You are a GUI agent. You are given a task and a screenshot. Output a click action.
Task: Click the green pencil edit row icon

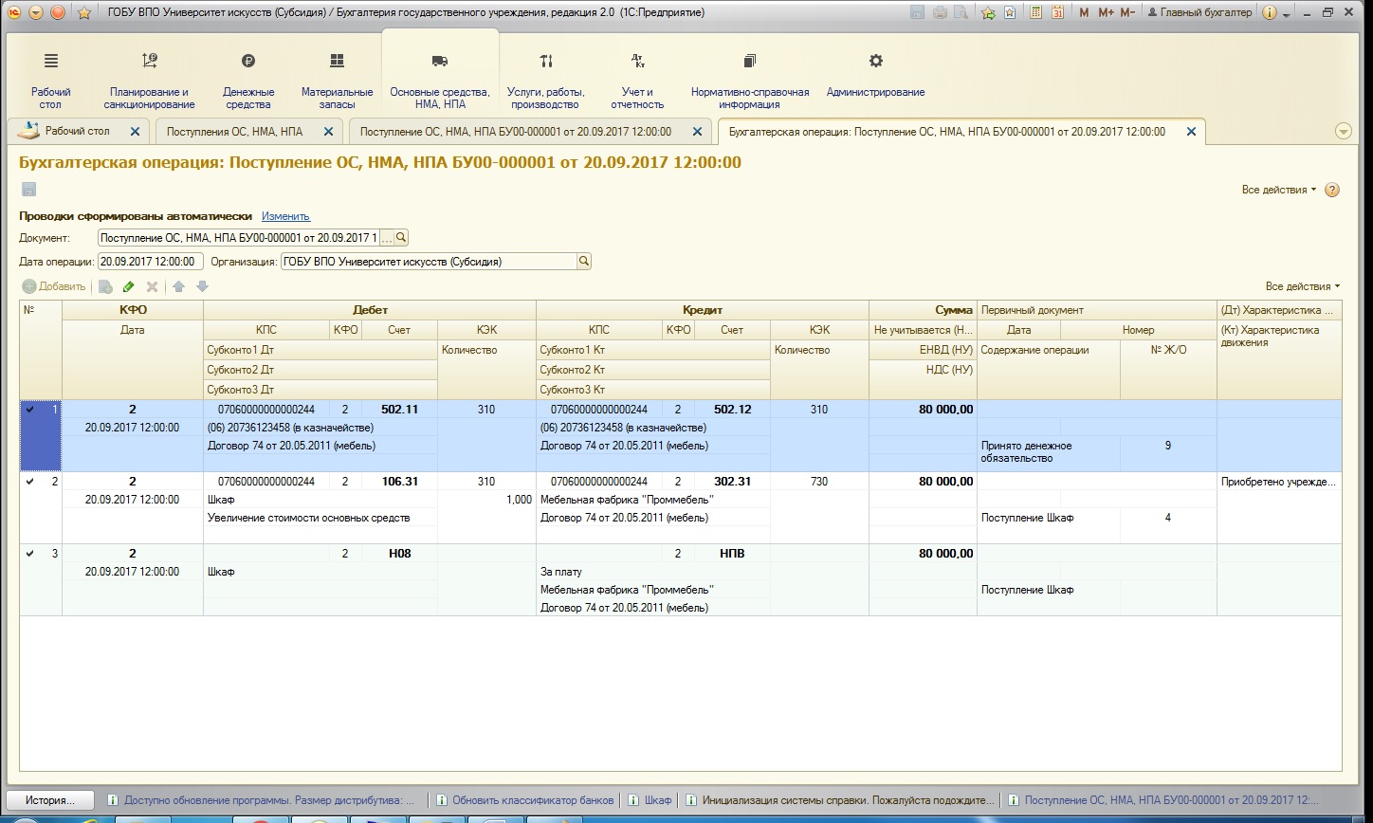129,286
